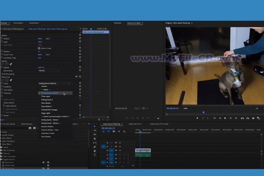264x176 pixels.
Task: Select the Razor tool
Action: [95, 139]
